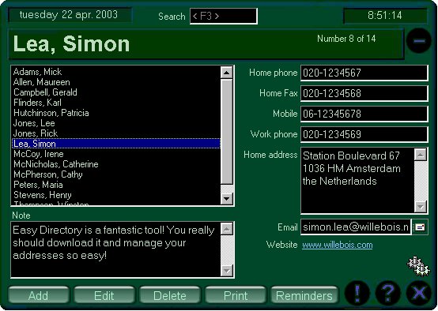Click the Mobile number field
This screenshot has width=438, height=311.
click(x=364, y=114)
